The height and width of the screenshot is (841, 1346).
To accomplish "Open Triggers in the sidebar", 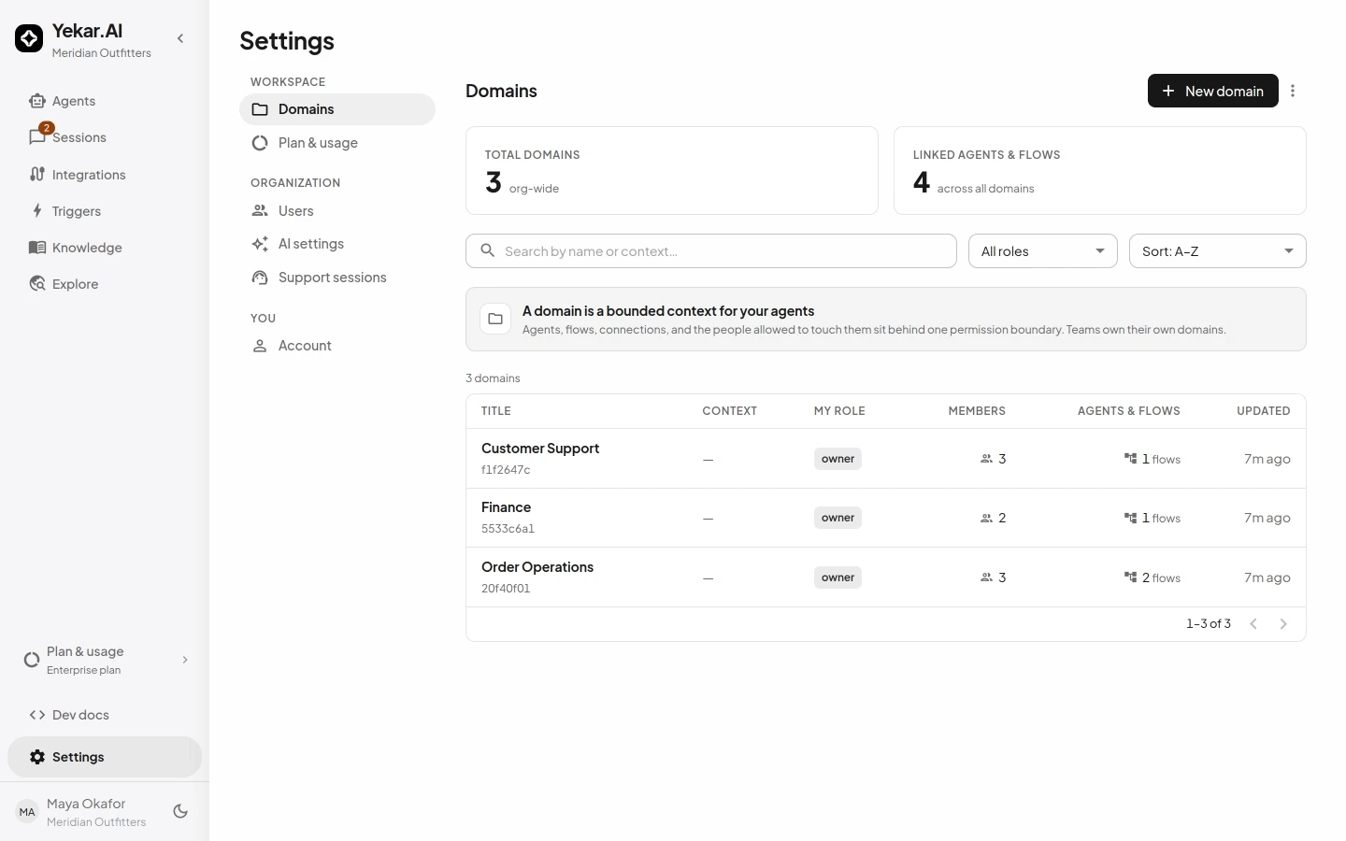I will tap(105, 211).
